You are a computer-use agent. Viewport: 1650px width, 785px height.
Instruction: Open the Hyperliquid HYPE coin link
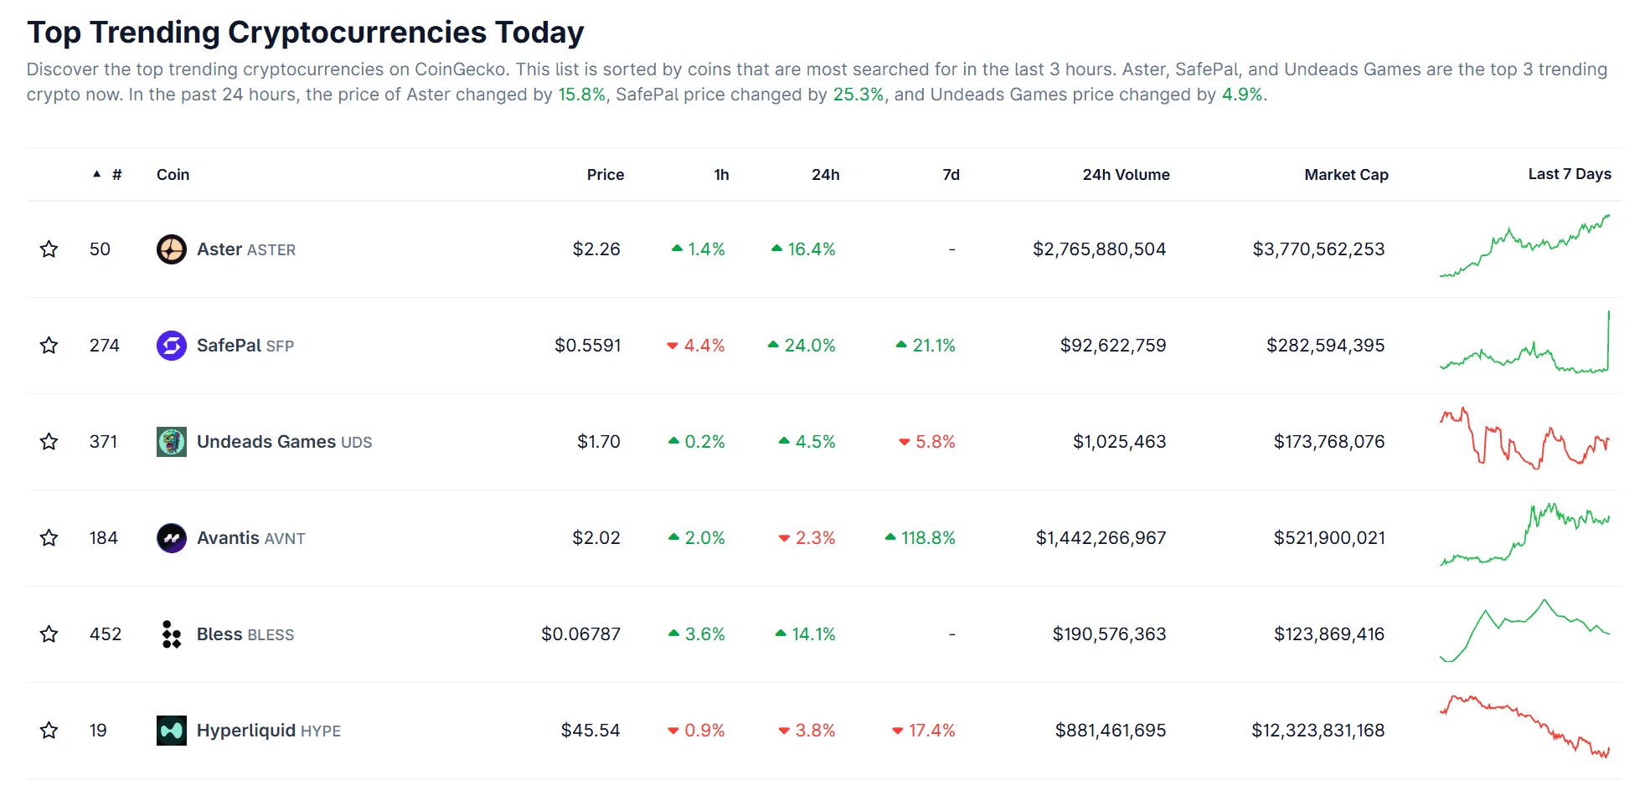click(x=268, y=731)
